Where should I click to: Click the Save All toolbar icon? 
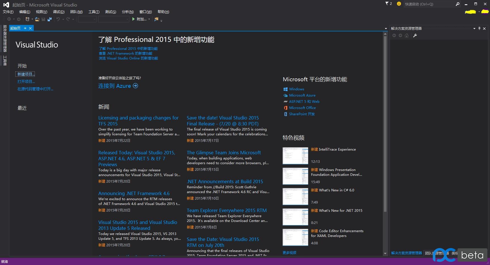[x=50, y=19]
